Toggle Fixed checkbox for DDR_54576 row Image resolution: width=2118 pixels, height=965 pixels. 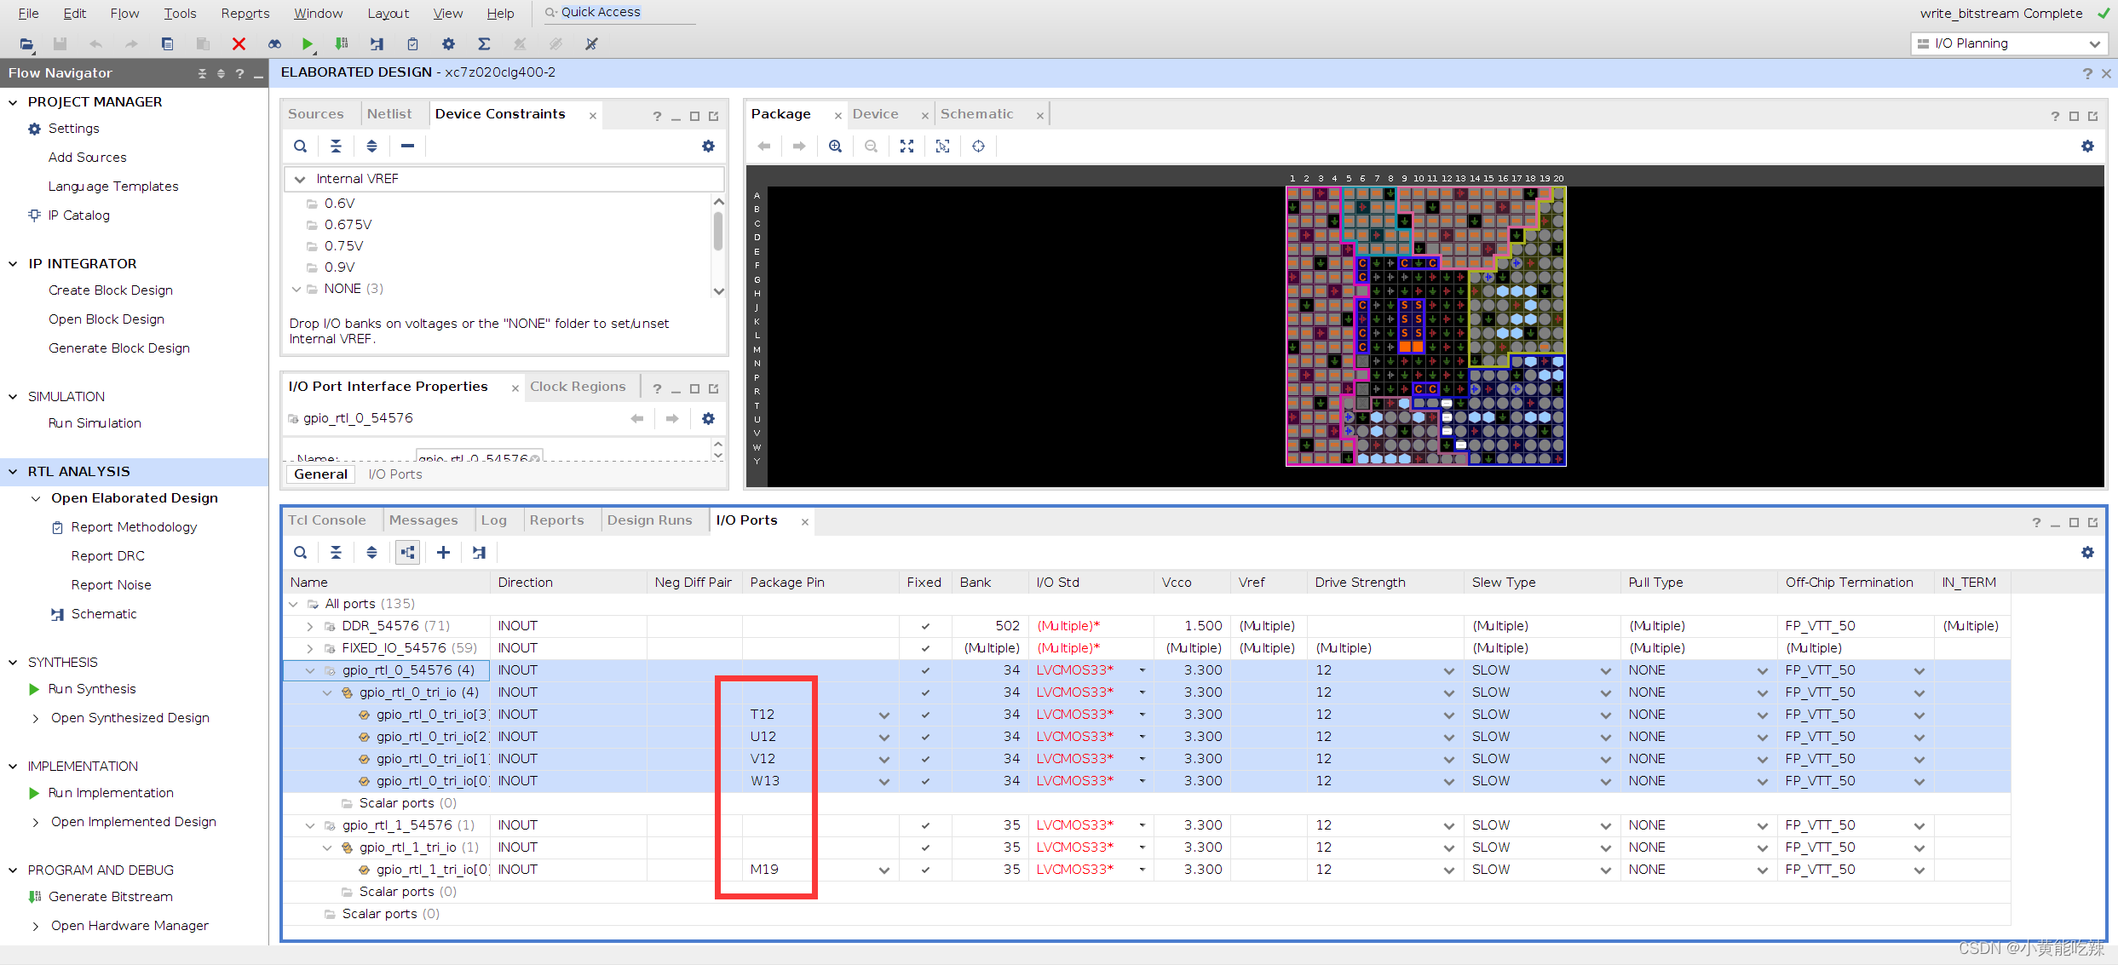coord(925,626)
